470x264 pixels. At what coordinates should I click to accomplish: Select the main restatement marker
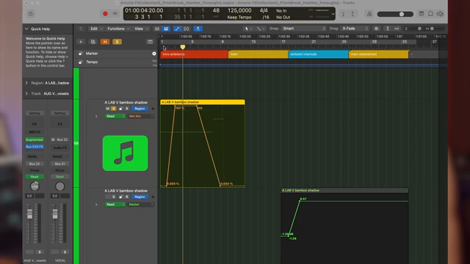click(379, 54)
